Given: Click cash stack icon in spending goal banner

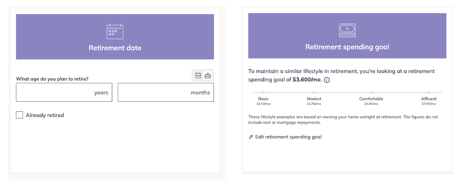Looking at the screenshot, I should 347,30.
